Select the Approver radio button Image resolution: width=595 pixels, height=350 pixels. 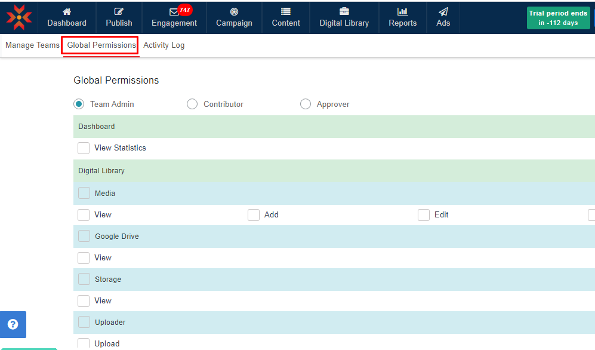click(x=306, y=104)
